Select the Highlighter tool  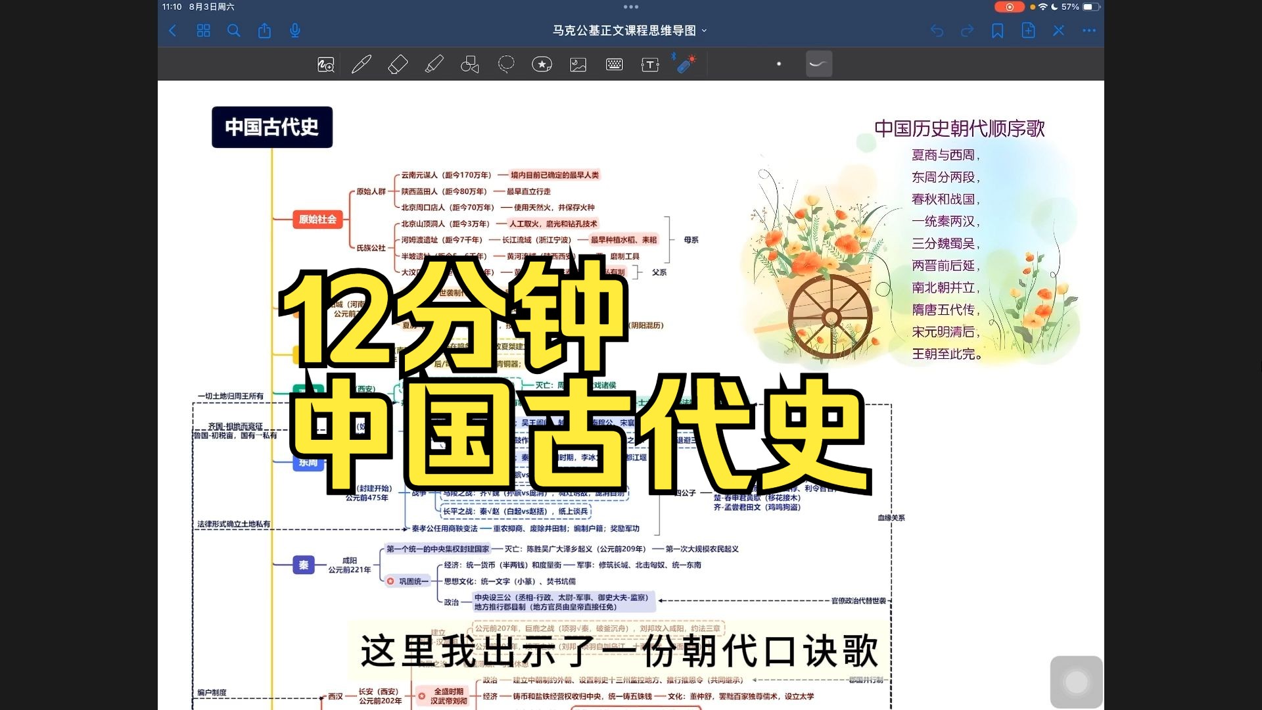(434, 64)
